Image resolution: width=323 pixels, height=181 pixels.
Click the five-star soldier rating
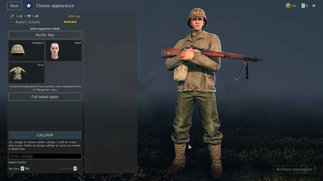(x=70, y=22)
